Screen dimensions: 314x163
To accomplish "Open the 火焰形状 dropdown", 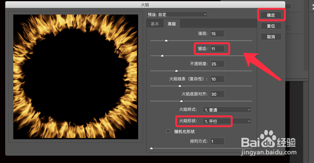I will (227, 121).
